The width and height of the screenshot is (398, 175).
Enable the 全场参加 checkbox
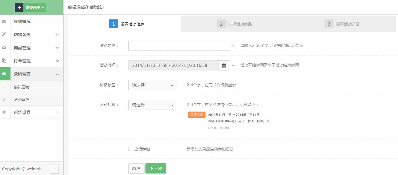point(130,149)
